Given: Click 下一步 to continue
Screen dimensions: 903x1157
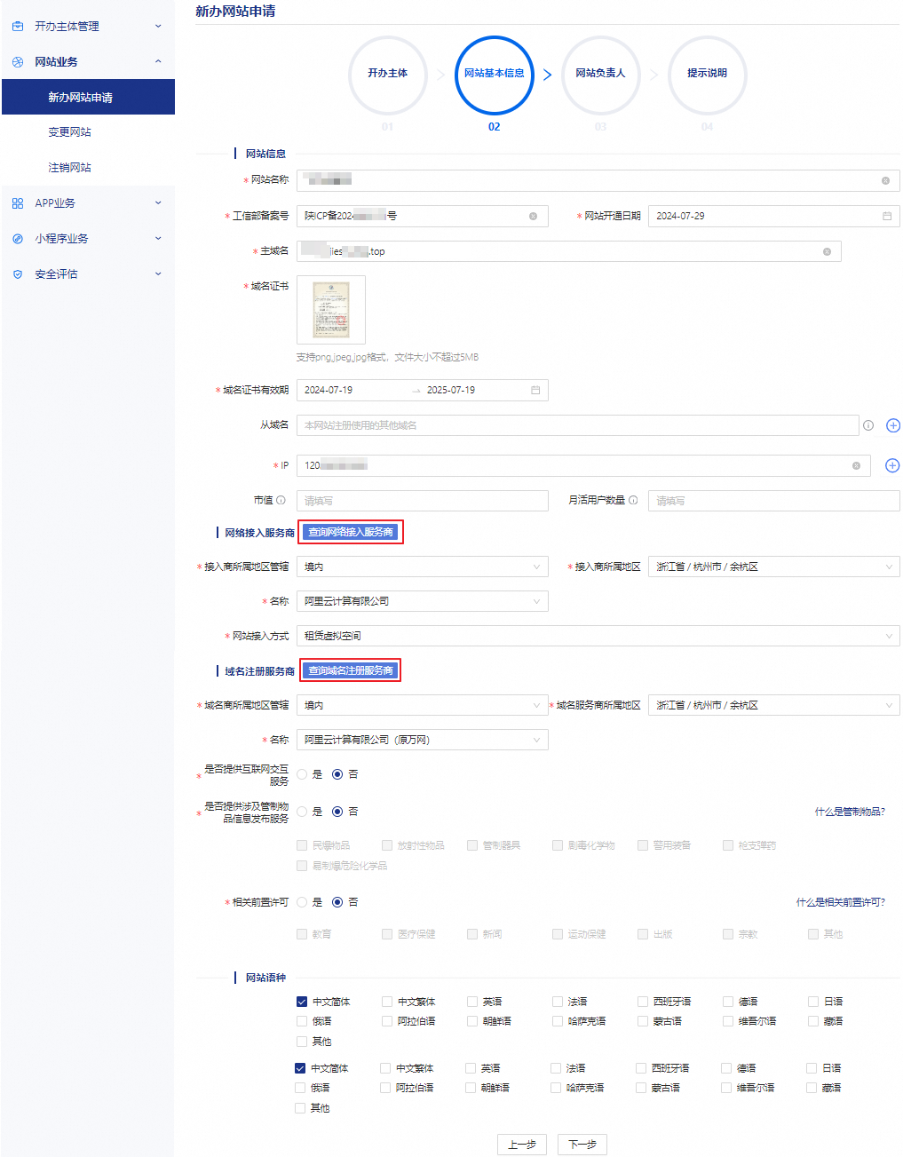Looking at the screenshot, I should 582,1145.
